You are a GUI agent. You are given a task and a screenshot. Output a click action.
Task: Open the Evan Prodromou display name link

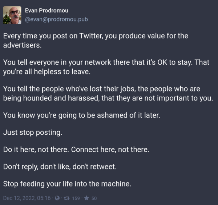click(x=47, y=11)
